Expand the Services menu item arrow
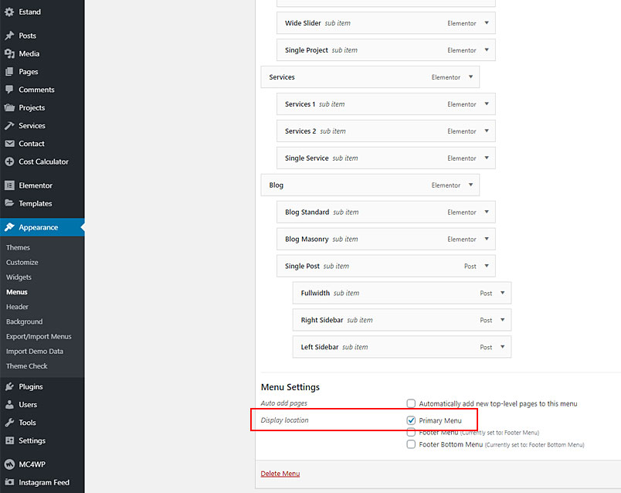 click(471, 76)
